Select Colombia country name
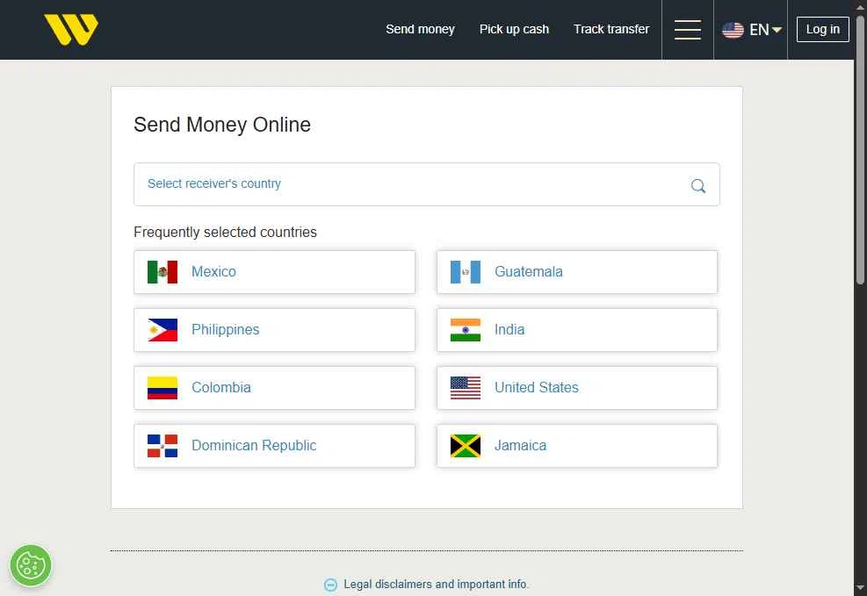Screen dimensions: 867x596 221,388
